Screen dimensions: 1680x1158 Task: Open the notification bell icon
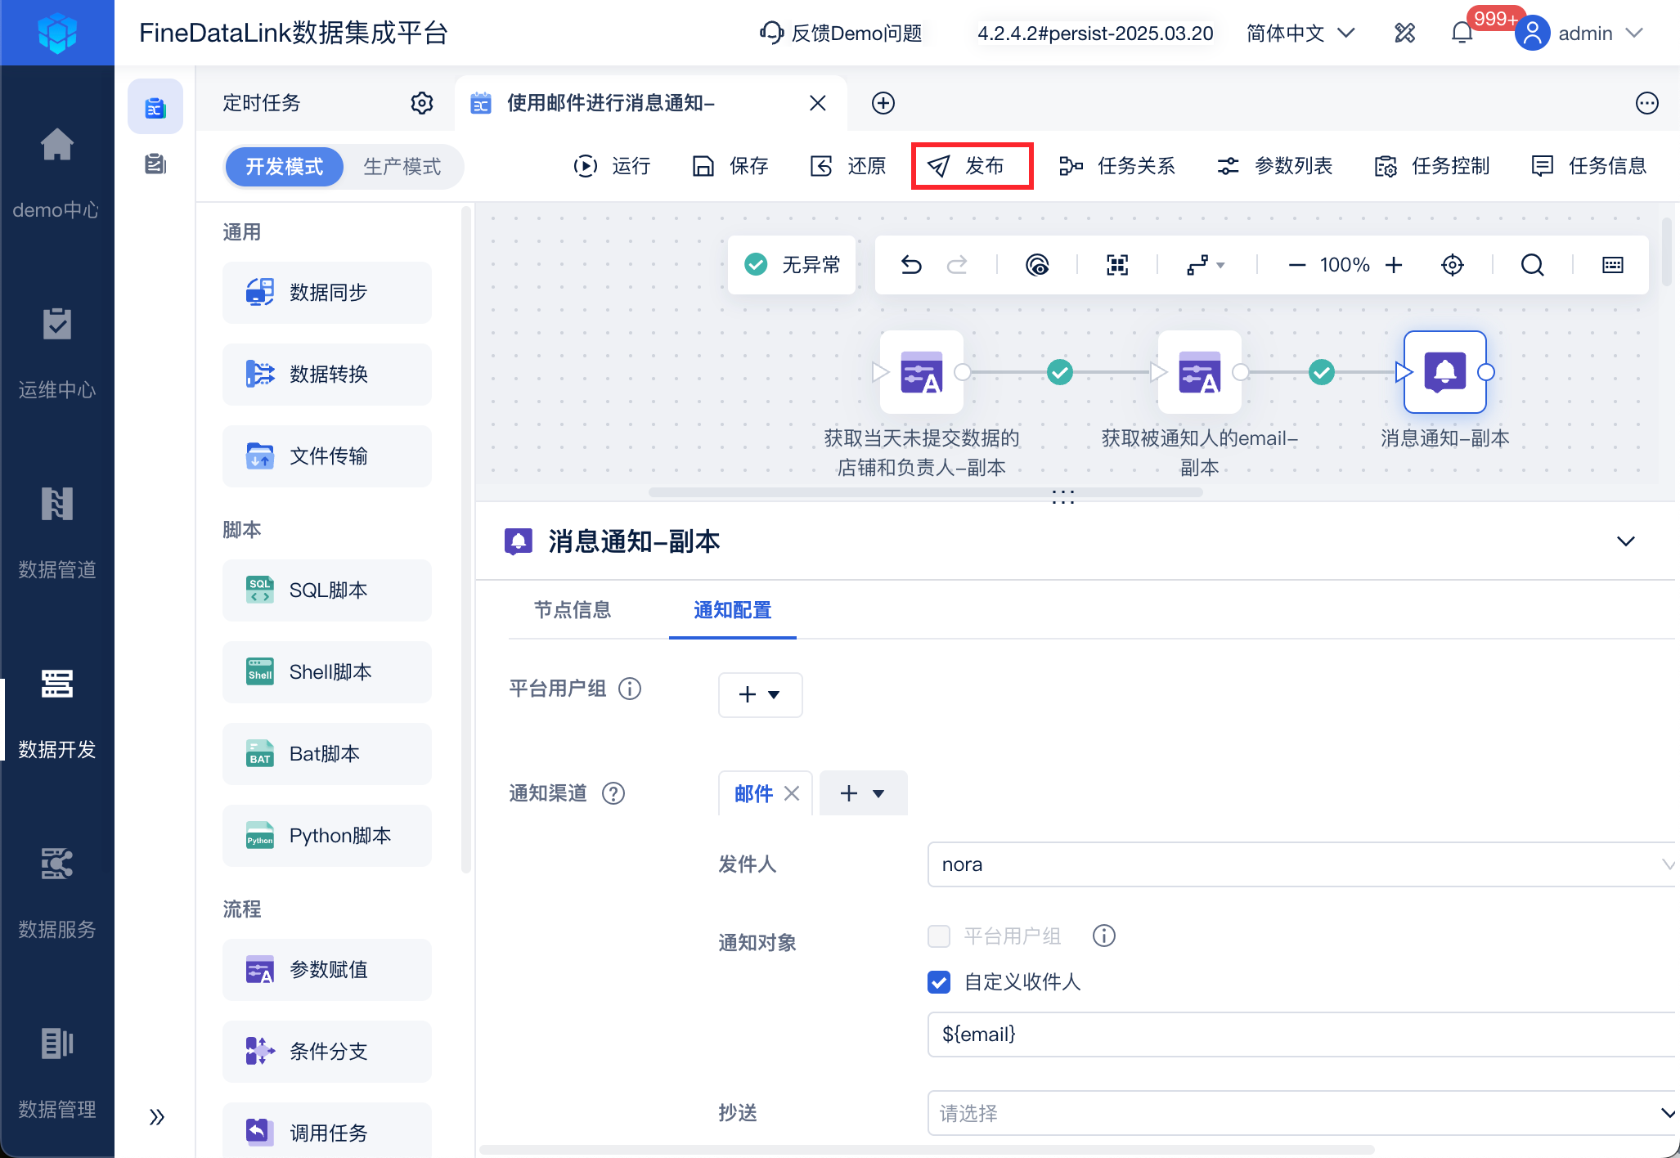click(1462, 34)
